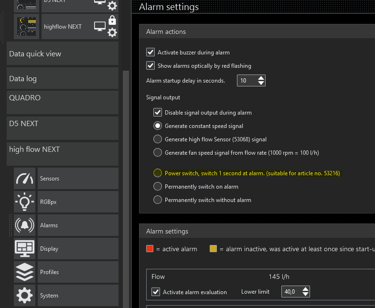Toggle Disable signal output during alarm
Image resolution: width=375 pixels, height=308 pixels.
158,112
